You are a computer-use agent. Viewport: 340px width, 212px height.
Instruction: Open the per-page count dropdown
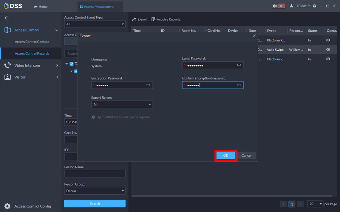[315, 204]
